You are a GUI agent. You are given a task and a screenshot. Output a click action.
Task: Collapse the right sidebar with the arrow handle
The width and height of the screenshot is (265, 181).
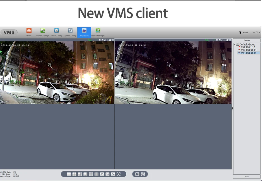(x=232, y=108)
